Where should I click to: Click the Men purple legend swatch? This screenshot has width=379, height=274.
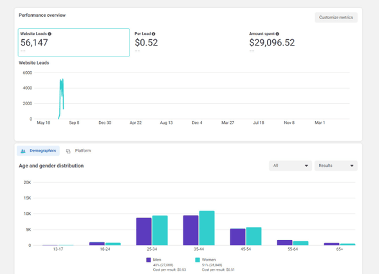(x=149, y=260)
